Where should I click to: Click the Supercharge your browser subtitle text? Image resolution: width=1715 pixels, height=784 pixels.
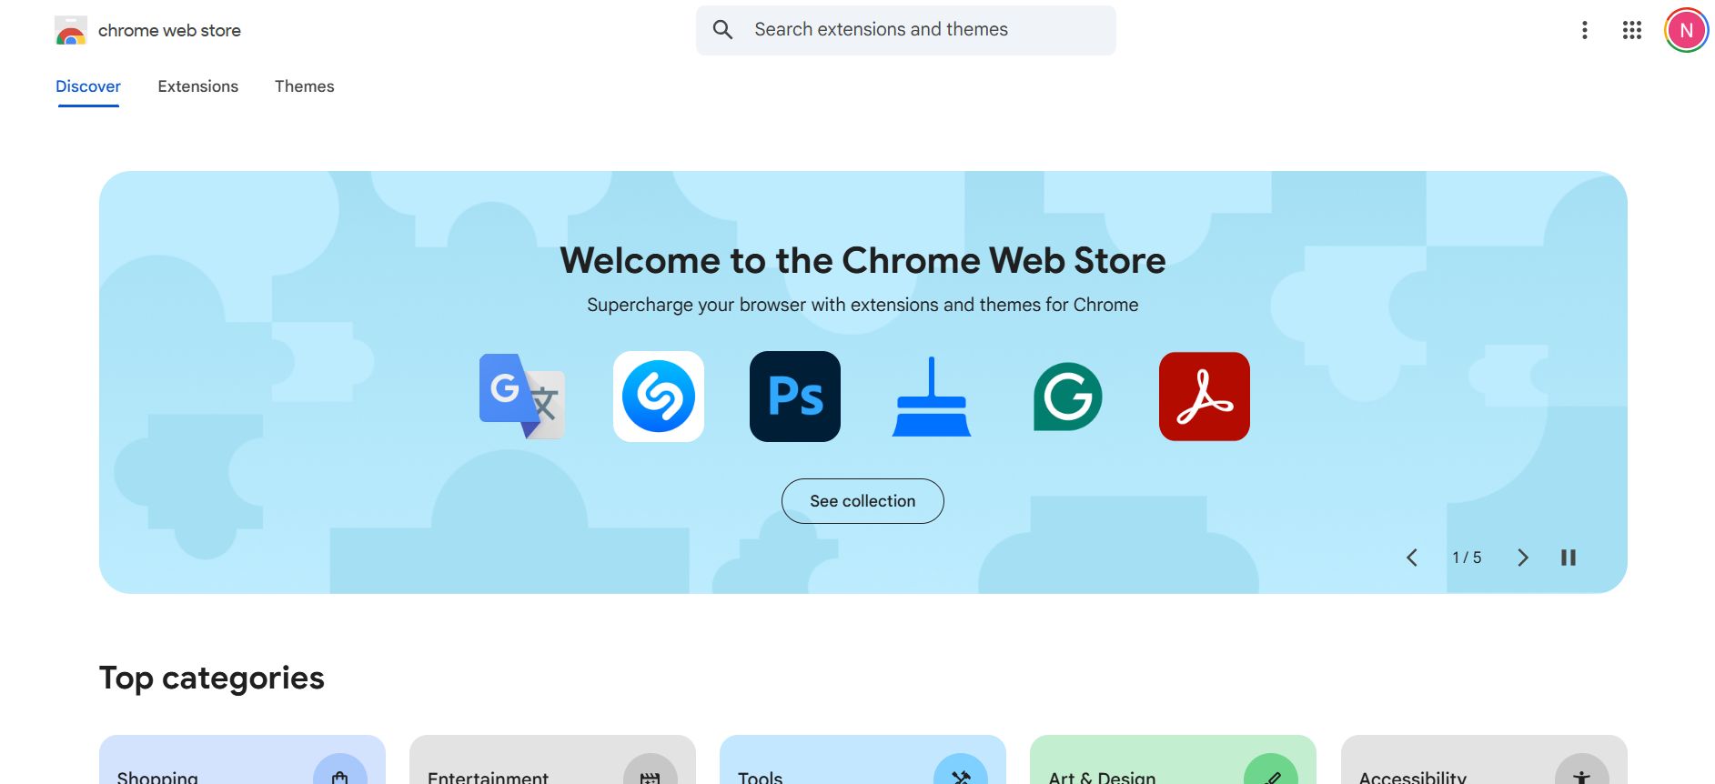pyautogui.click(x=863, y=305)
